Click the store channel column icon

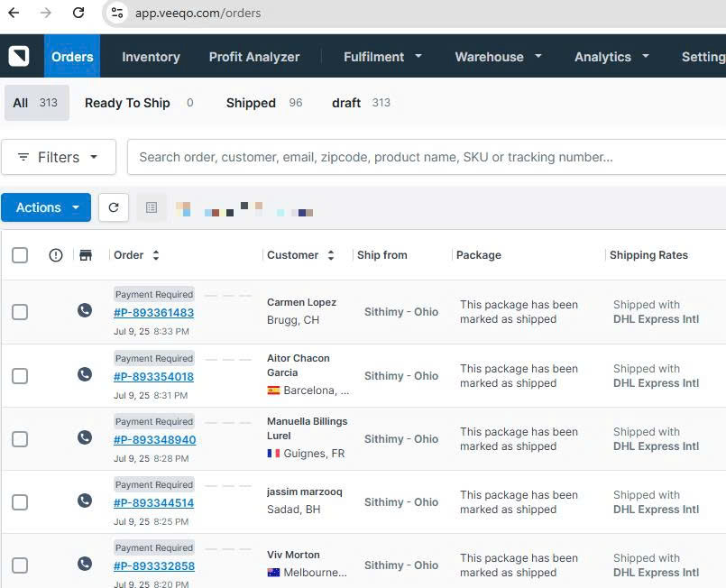tap(86, 255)
